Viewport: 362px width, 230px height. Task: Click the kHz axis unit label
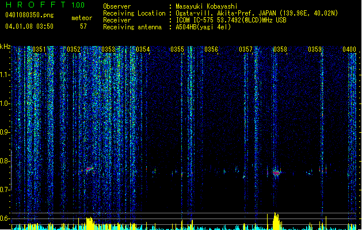pyautogui.click(x=5, y=47)
